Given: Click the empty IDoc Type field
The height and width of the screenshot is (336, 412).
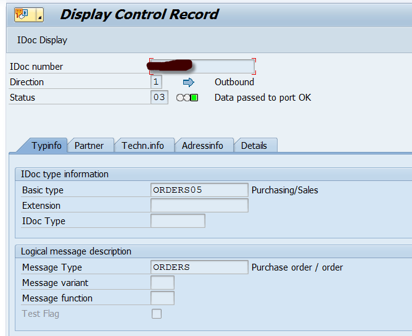Looking at the screenshot, I should (178, 221).
